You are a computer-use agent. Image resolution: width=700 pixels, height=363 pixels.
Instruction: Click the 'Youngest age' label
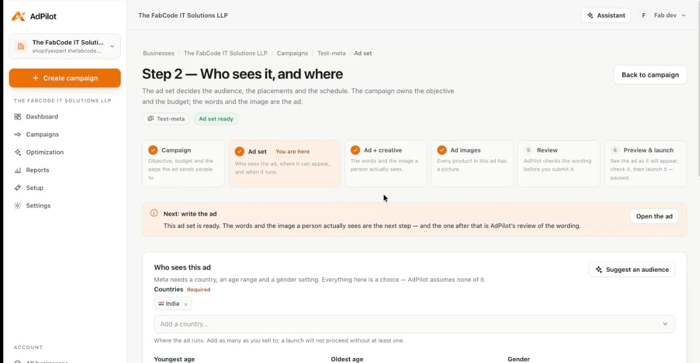[175, 359]
